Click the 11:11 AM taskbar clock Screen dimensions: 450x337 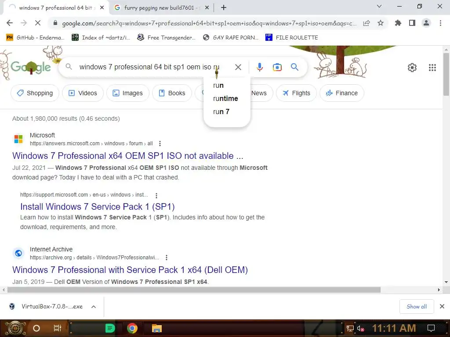(394, 328)
